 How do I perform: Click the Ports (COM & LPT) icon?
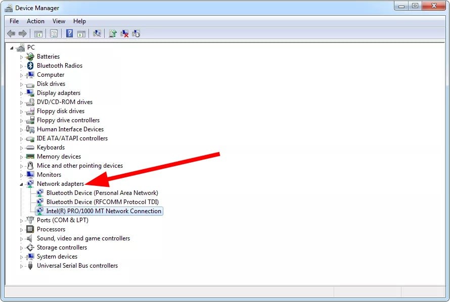(x=30, y=220)
